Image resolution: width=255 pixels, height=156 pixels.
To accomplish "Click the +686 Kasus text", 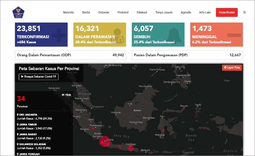I will [x=26, y=42].
